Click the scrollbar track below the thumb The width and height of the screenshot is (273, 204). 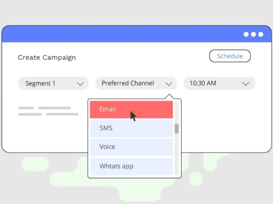177,154
